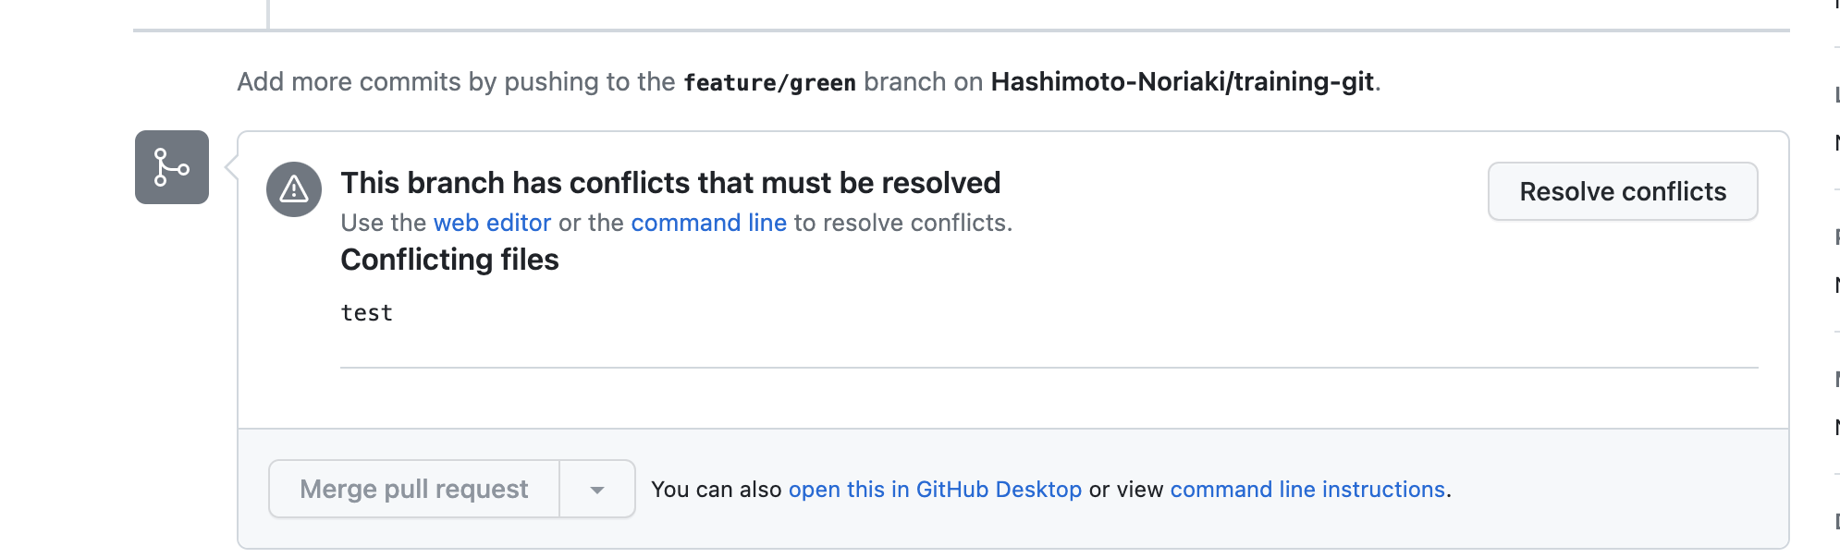The height and width of the screenshot is (558, 1840).
Task: Click the Conflicting files heading
Action: 449,260
